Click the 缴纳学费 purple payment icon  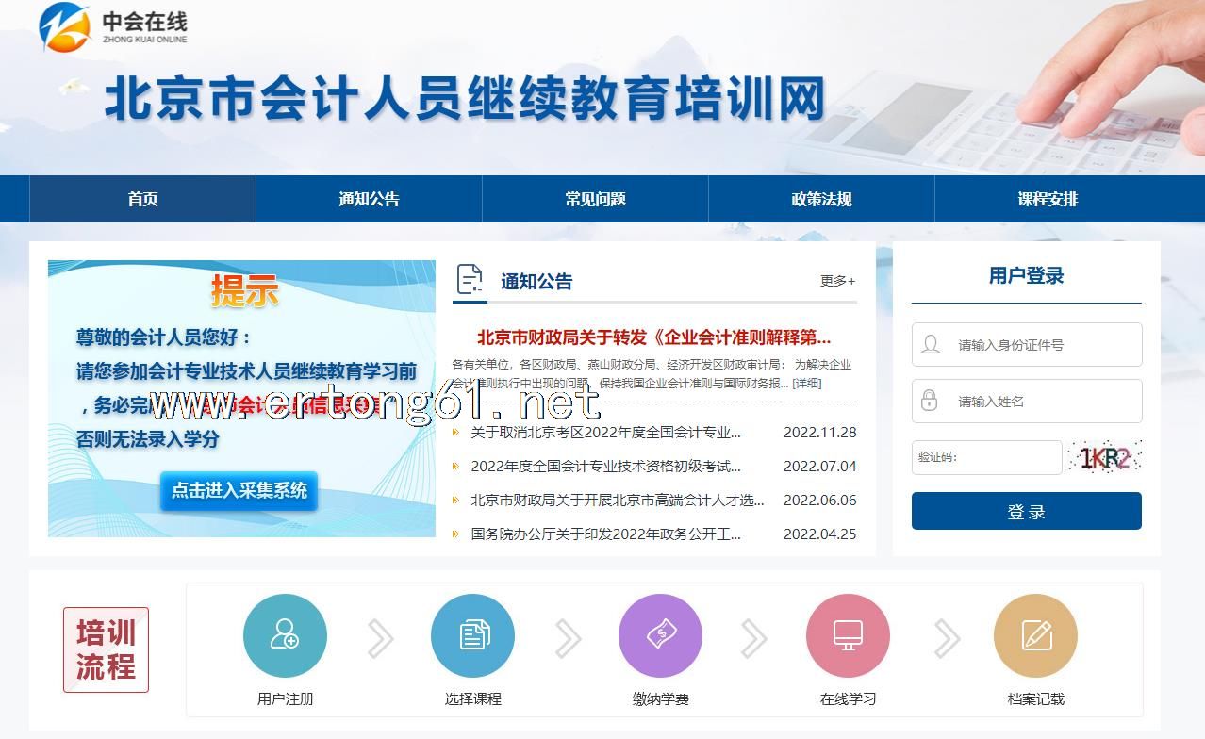(660, 635)
